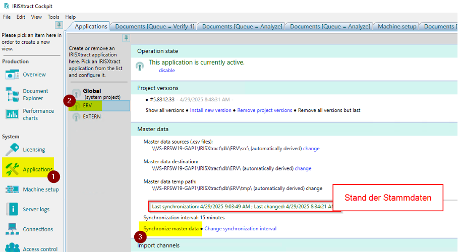Click the IRISXtract Cockpit title bar app icon

(7, 6)
